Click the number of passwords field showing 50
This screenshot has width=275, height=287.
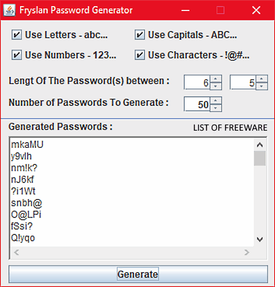point(197,104)
